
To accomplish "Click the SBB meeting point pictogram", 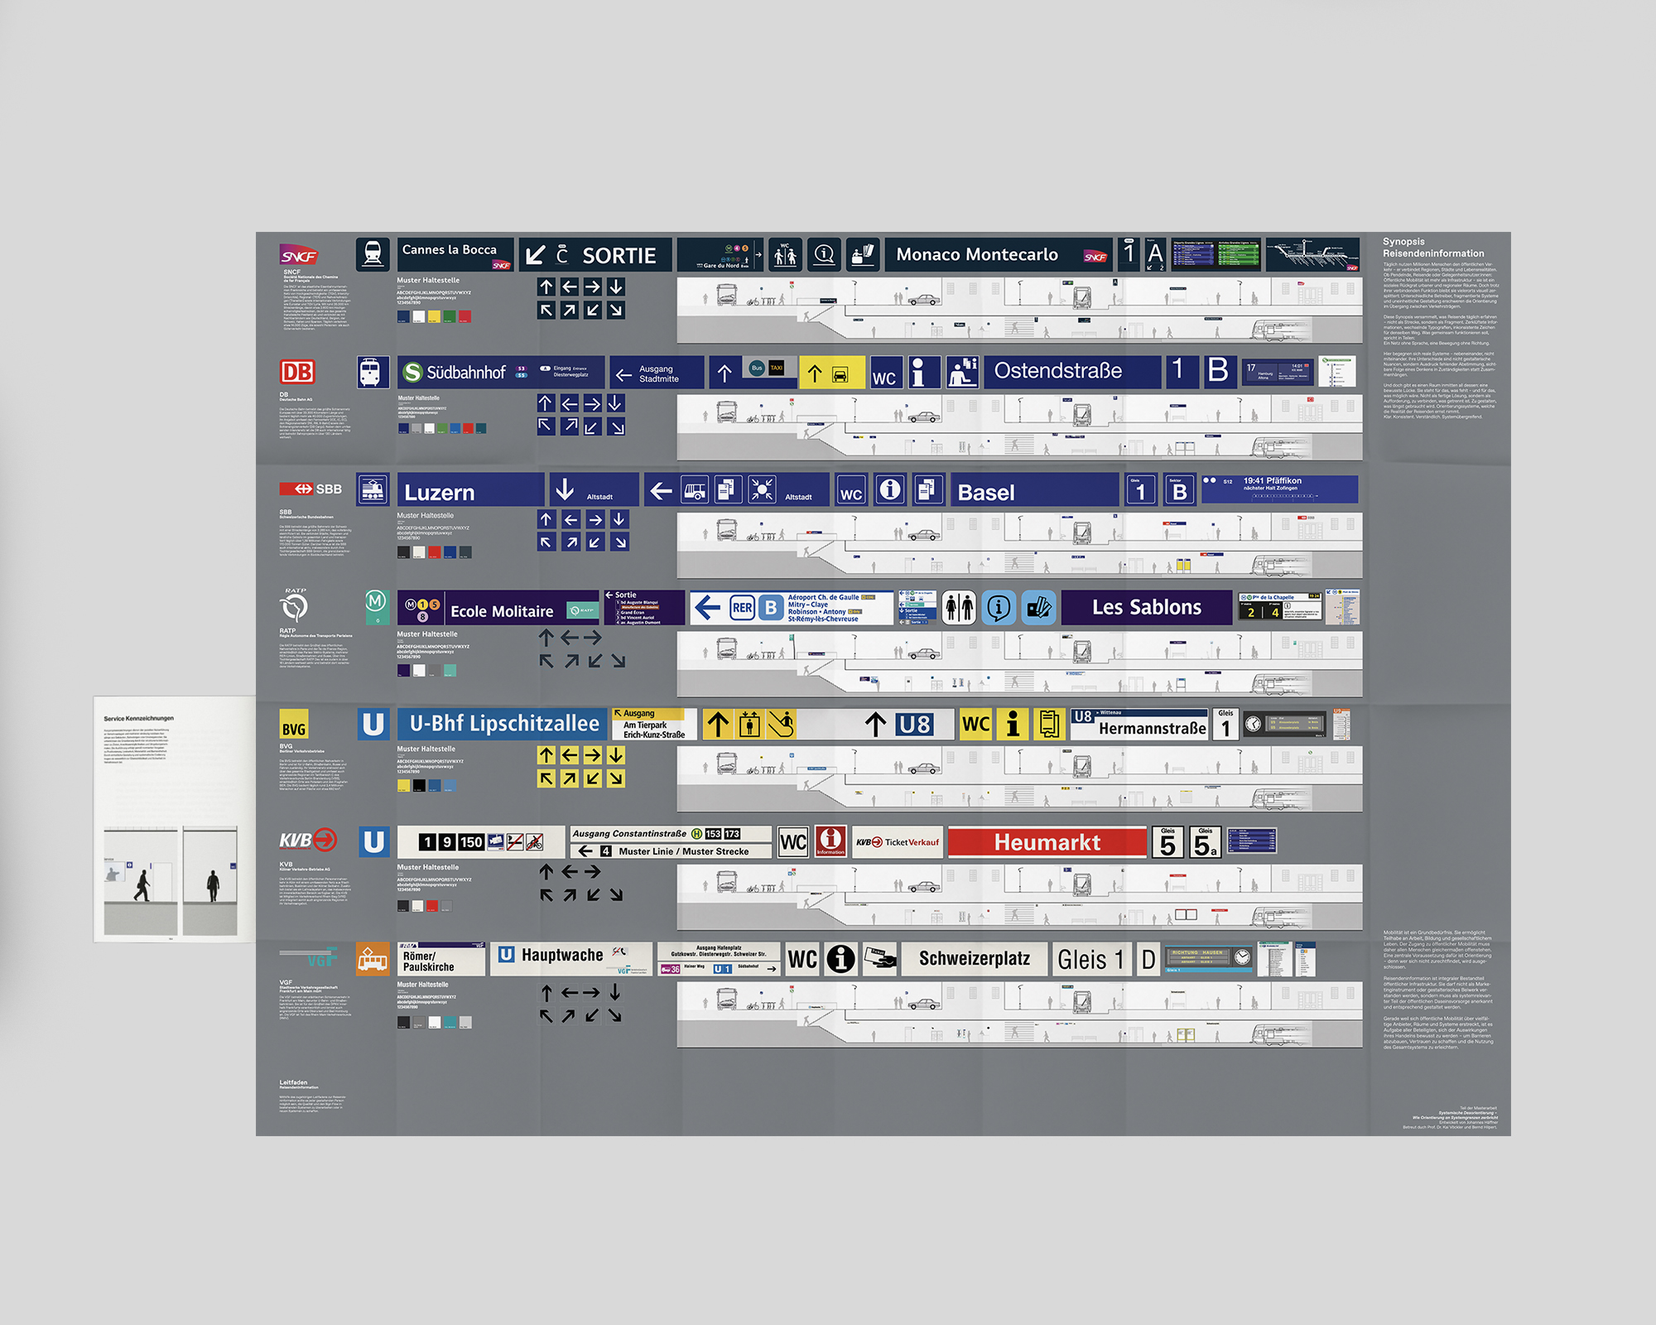I will tap(761, 490).
